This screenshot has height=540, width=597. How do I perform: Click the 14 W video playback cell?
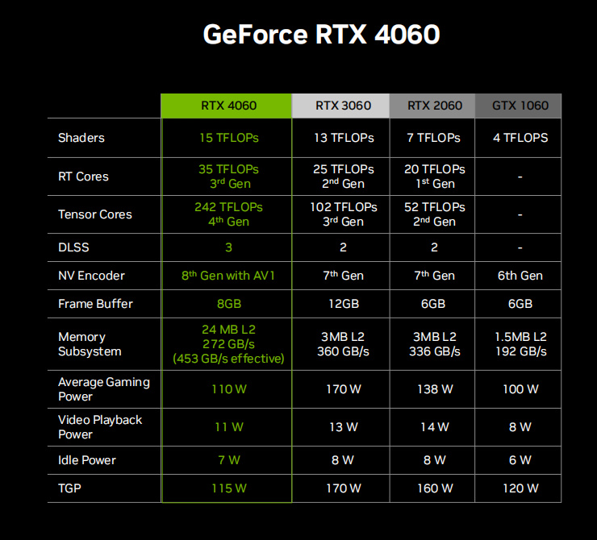click(434, 427)
